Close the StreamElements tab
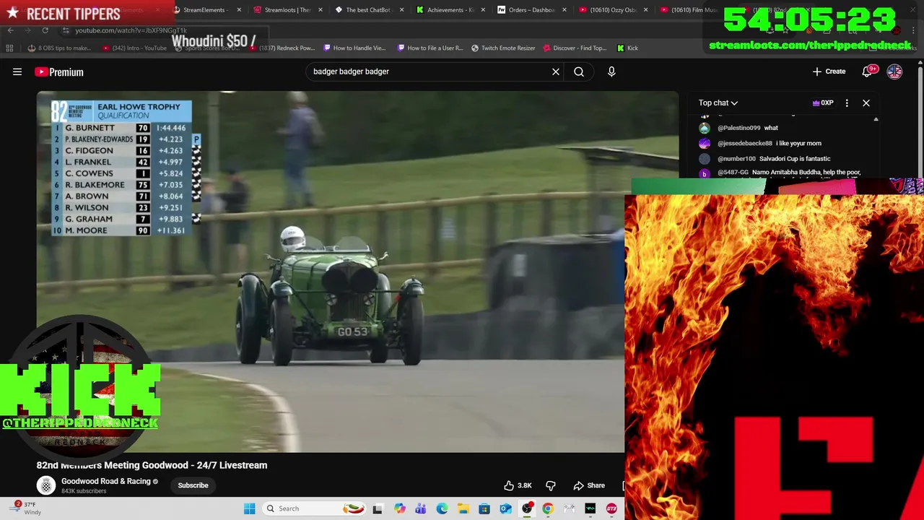This screenshot has height=520, width=924. click(239, 10)
